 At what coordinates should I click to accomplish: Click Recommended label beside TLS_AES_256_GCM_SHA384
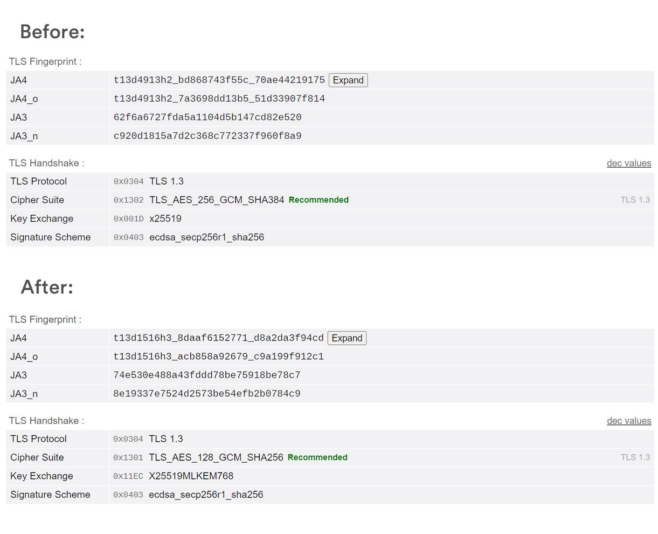click(319, 200)
